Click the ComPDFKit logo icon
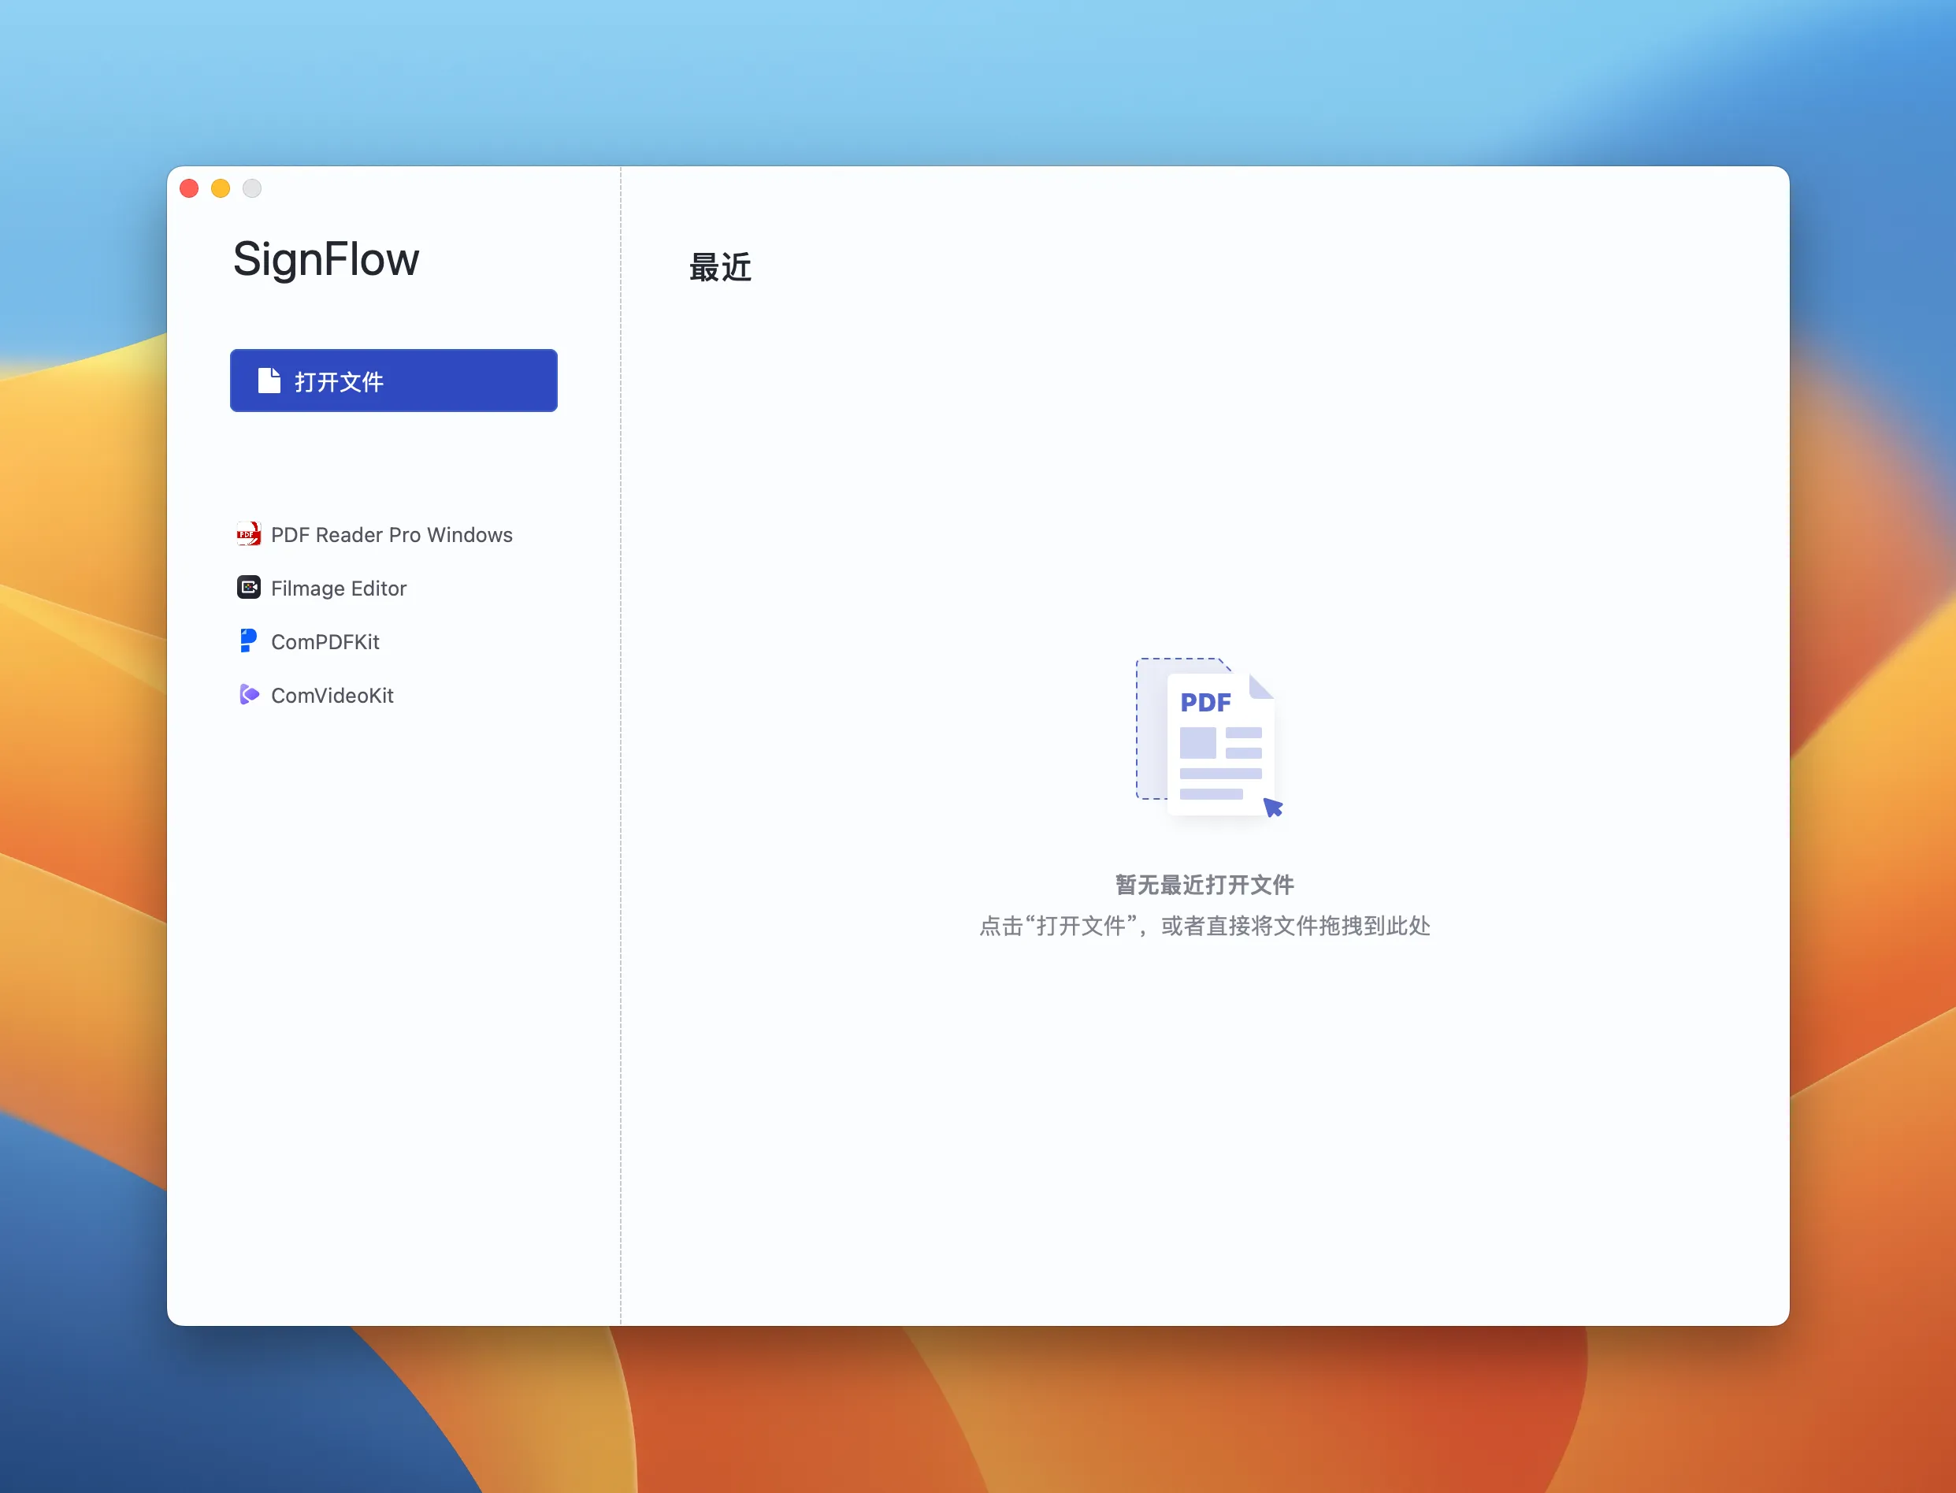 248,641
